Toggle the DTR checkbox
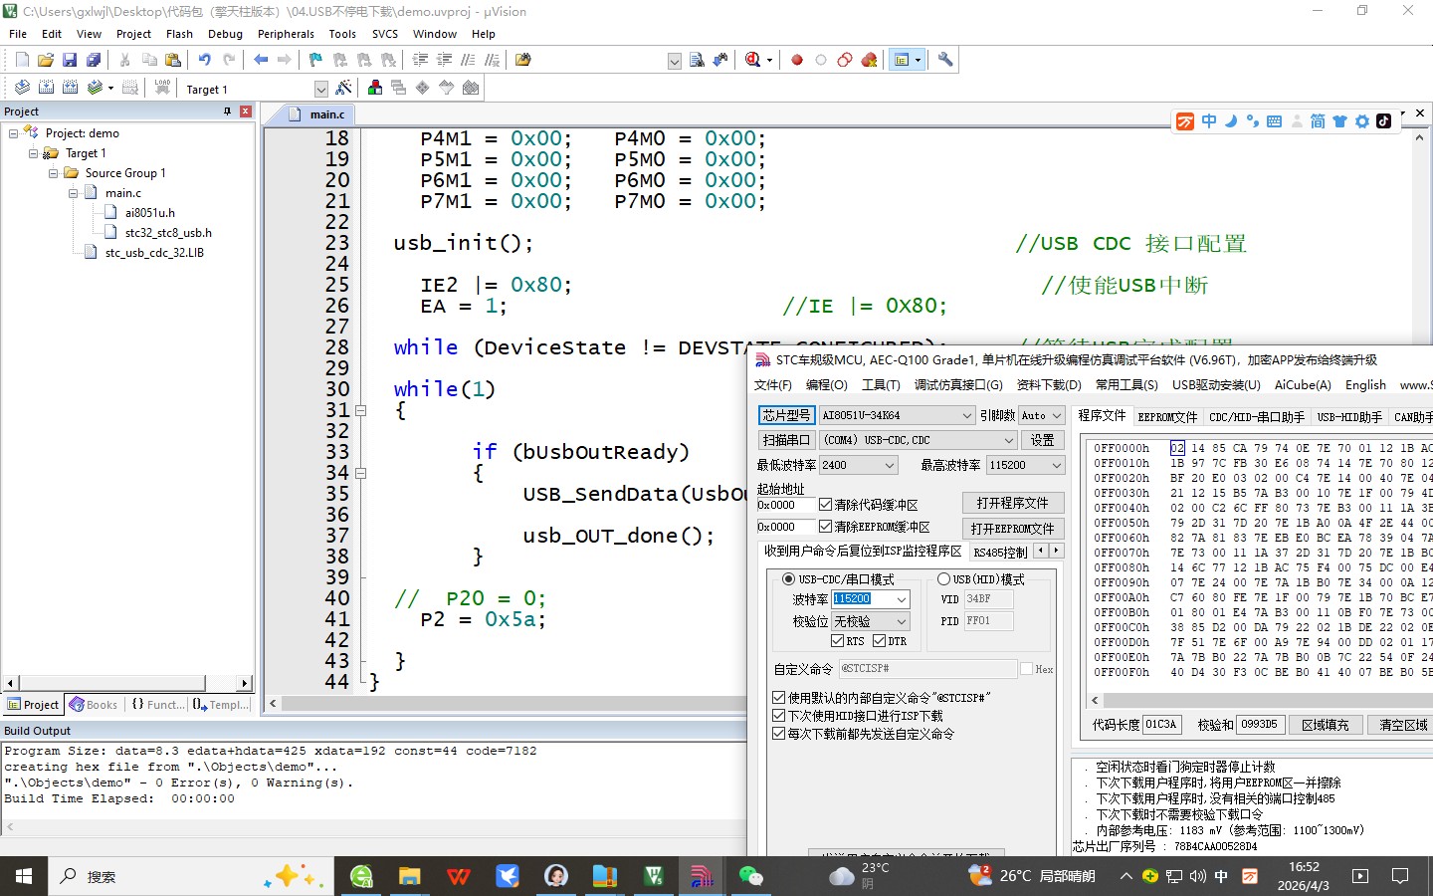This screenshot has width=1433, height=896. click(x=879, y=641)
